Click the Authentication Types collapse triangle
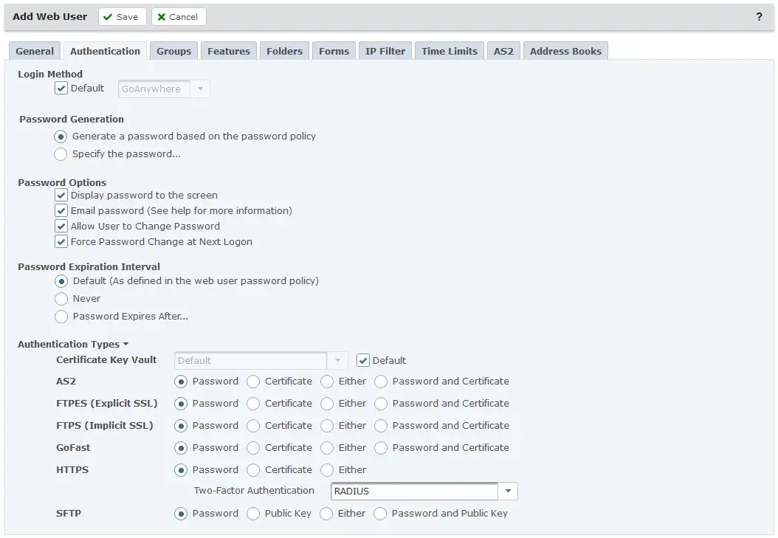This screenshot has width=778, height=538. 125,344
